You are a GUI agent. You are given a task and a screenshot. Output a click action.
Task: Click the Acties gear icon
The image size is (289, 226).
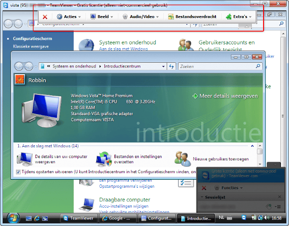59,17
